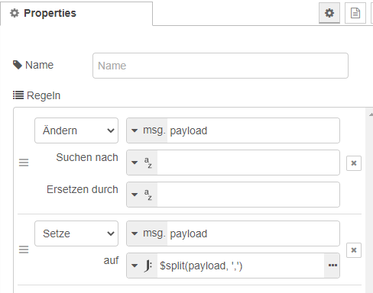Viewport: 373px width, 293px height.
Task: Open node properties gear icon button
Action: tap(329, 13)
